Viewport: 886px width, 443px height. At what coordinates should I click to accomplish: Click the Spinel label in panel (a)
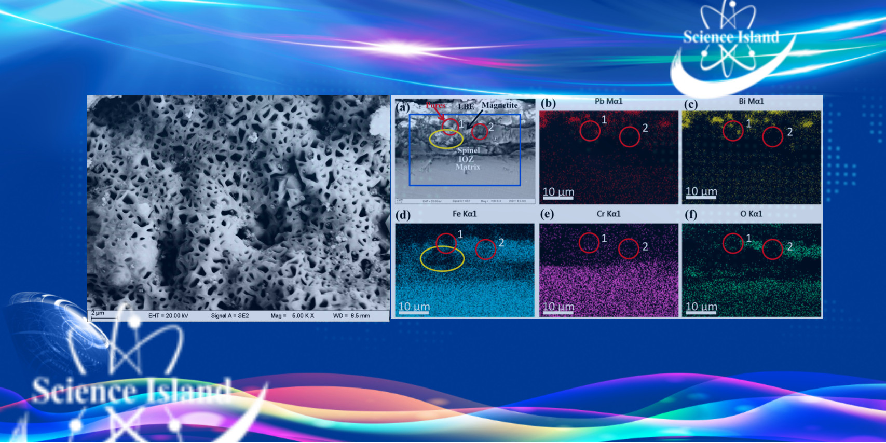(468, 150)
